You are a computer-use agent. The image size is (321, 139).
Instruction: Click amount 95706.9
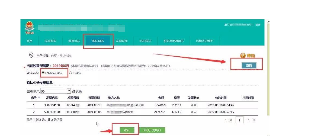tap(160, 105)
